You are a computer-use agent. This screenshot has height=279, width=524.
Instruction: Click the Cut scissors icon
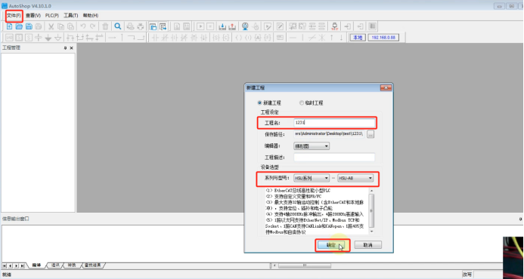(51, 26)
